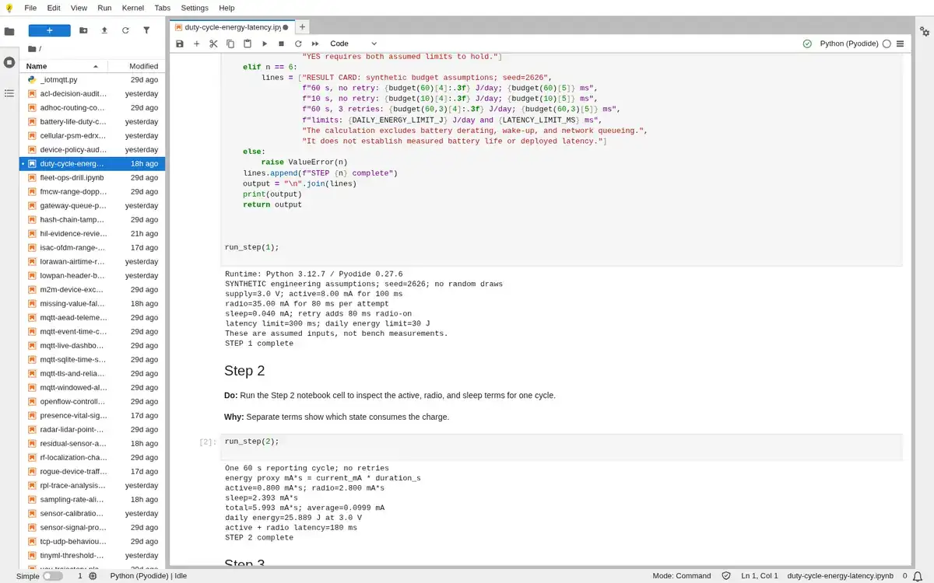Click the Step 2 heading in notebook

(244, 371)
